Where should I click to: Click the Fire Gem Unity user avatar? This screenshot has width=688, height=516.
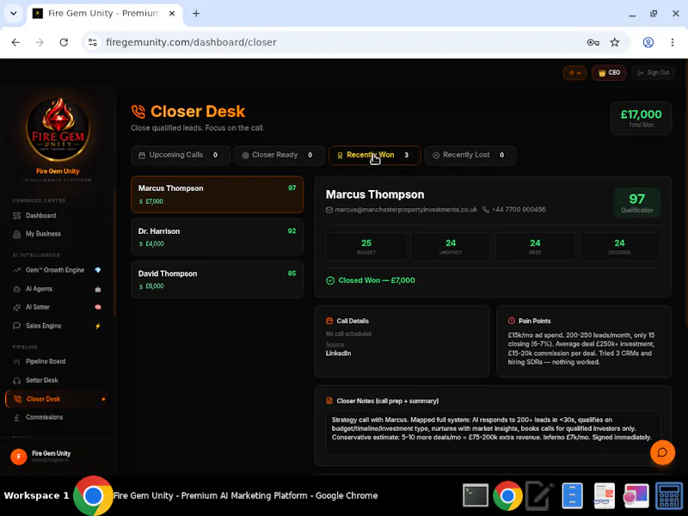tap(19, 457)
